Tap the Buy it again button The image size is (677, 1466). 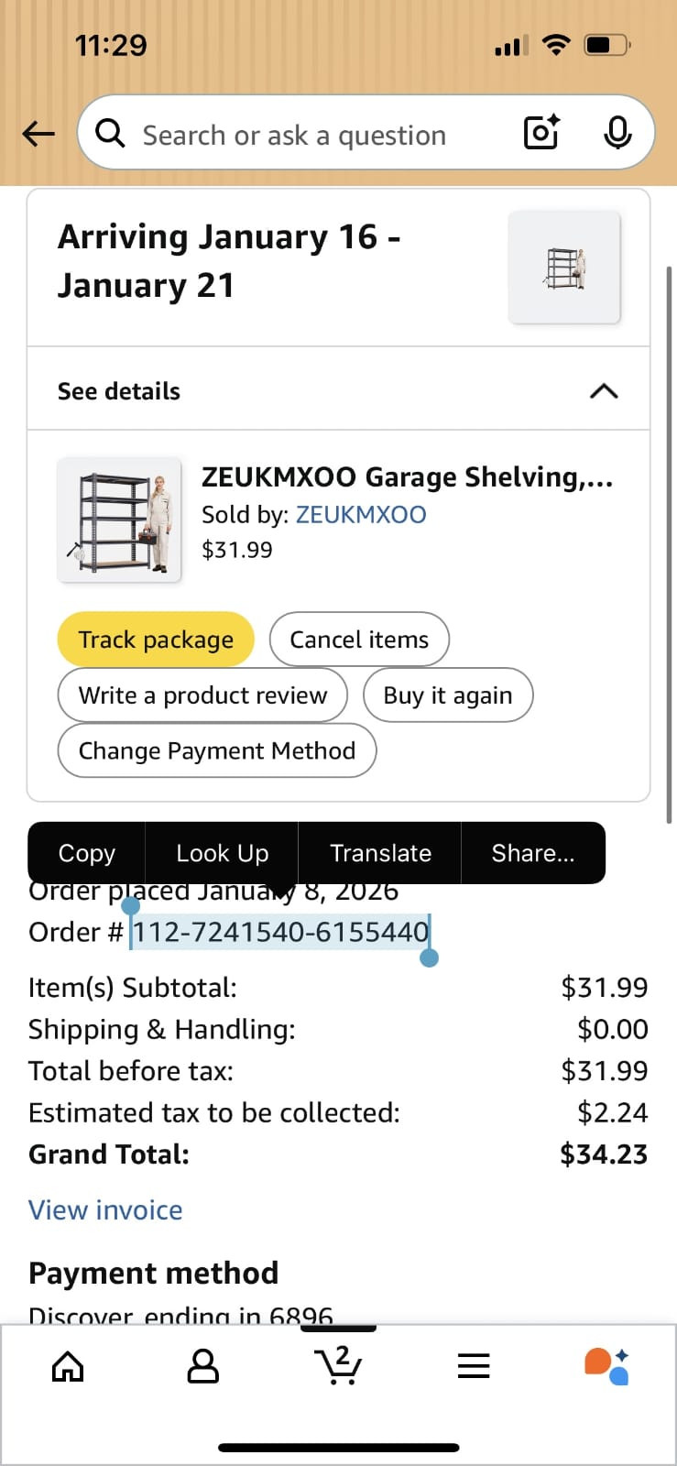point(447,695)
